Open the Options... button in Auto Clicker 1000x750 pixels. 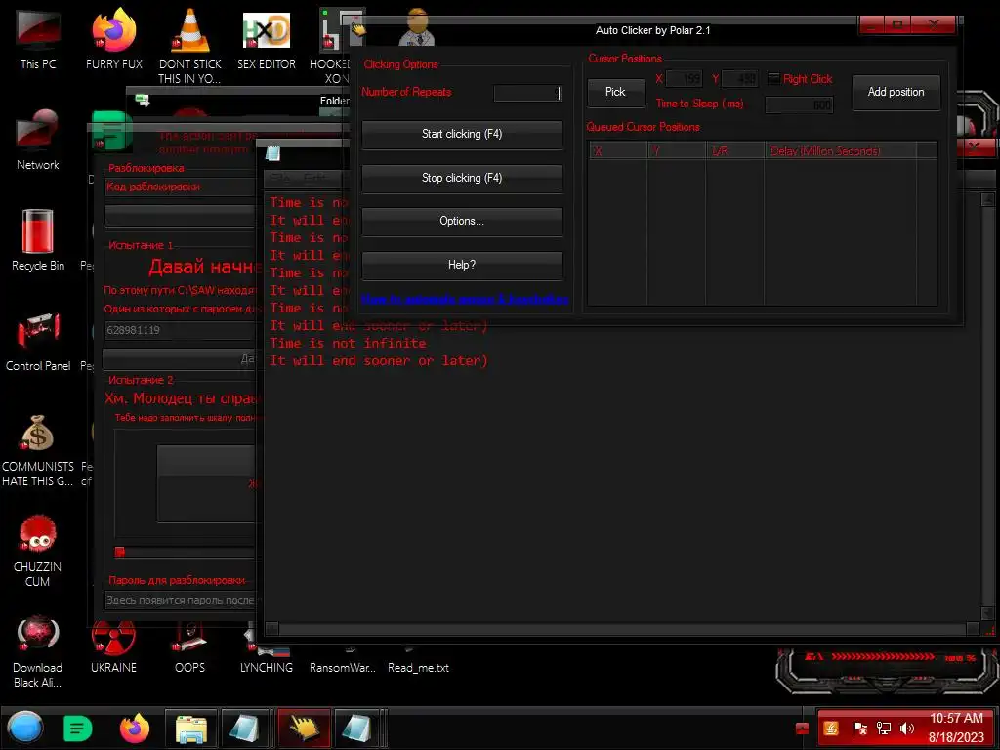pyautogui.click(x=462, y=222)
